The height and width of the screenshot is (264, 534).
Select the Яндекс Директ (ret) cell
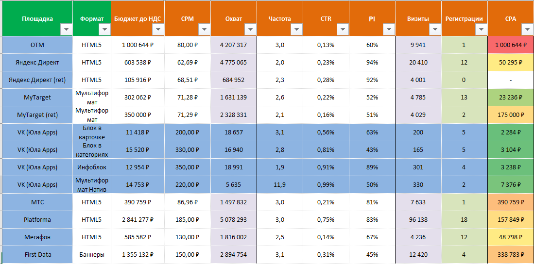pyautogui.click(x=37, y=80)
